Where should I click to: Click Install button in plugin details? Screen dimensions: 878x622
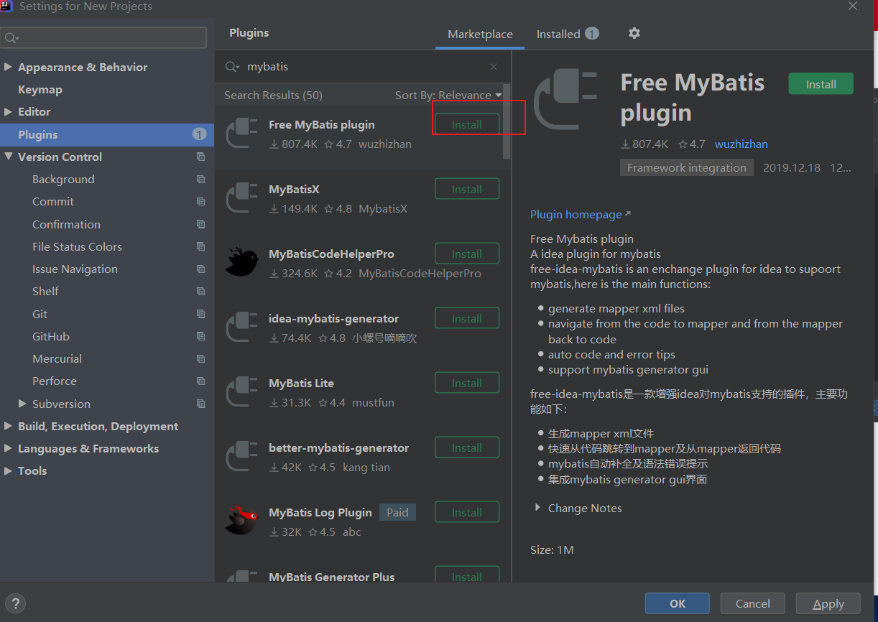(821, 84)
